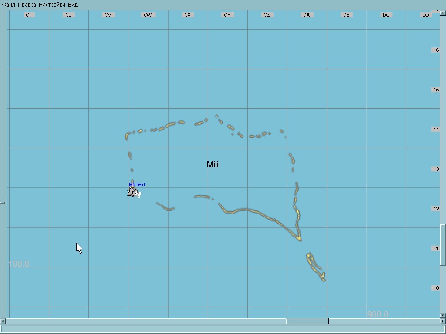
Task: Click row label 14
Action: pyautogui.click(x=436, y=130)
